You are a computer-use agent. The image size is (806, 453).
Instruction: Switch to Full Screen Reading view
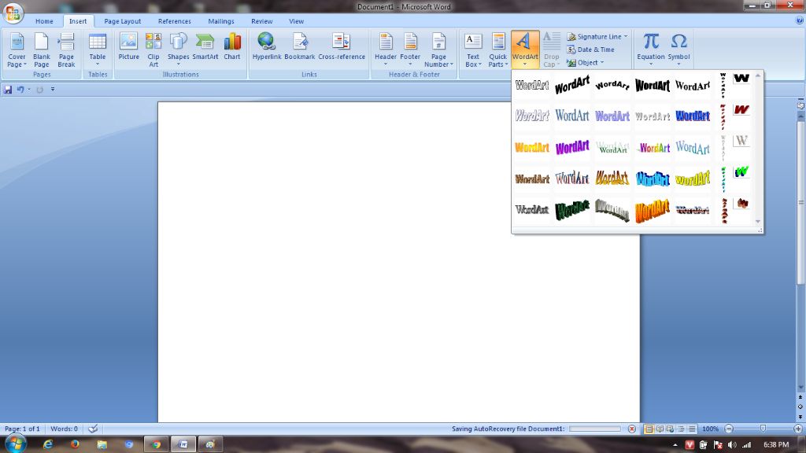coord(660,429)
